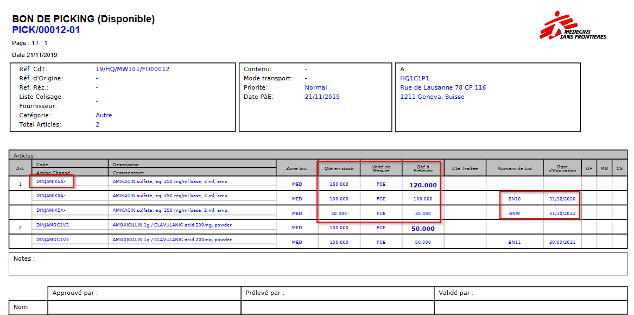Select the first DINJAMIK5A- article code
The image size is (634, 315).
tap(51, 181)
